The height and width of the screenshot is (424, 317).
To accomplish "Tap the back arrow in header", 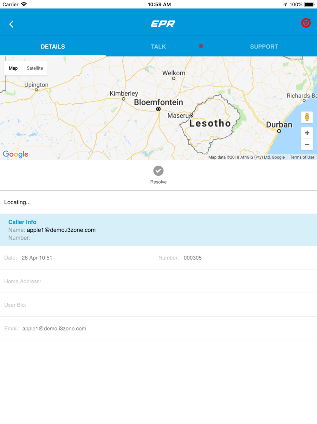I will click(x=11, y=24).
